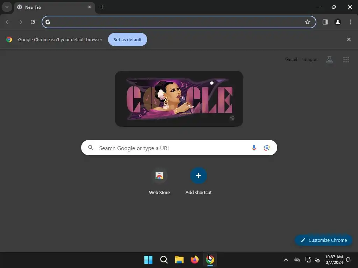The image size is (358, 268).
Task: Click the magnifier icon in search box
Action: [x=91, y=148]
